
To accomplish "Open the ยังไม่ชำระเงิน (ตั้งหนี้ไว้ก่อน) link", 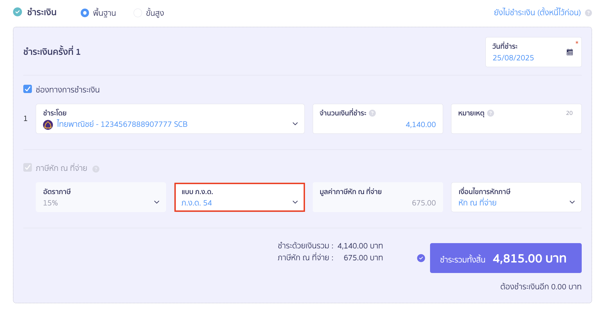I will click(537, 12).
